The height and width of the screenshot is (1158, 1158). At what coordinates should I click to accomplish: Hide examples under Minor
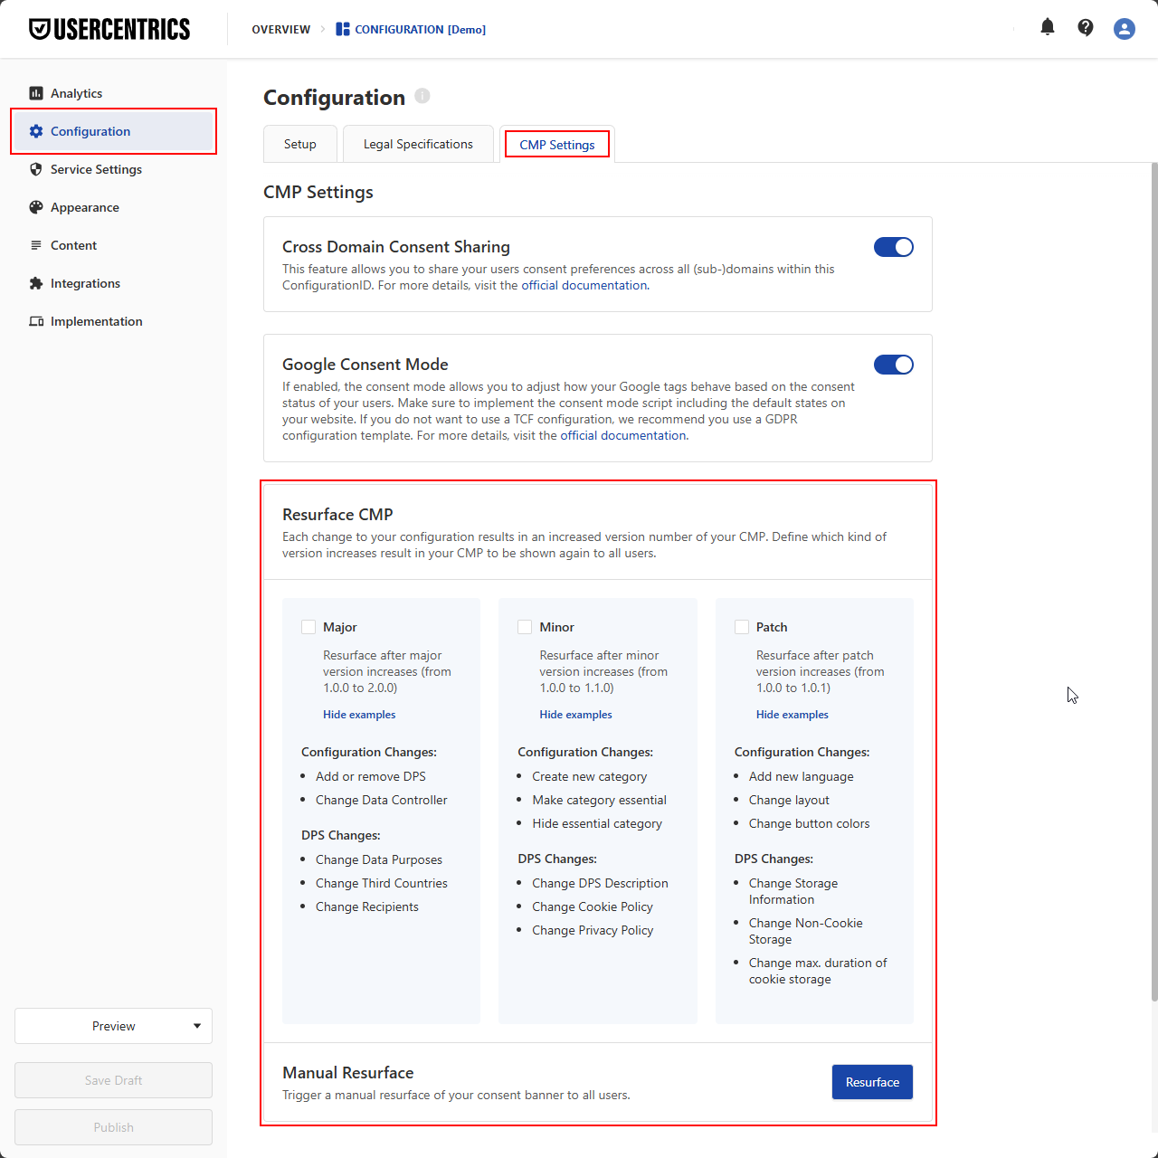pyautogui.click(x=575, y=715)
